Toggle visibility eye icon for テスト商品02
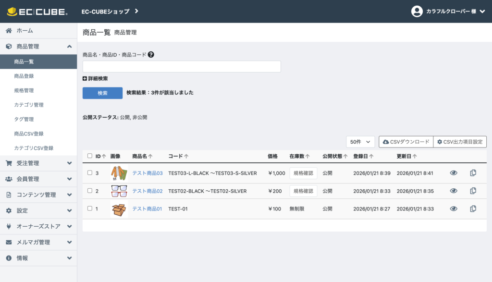Viewport: 492px width, 282px height. (453, 191)
